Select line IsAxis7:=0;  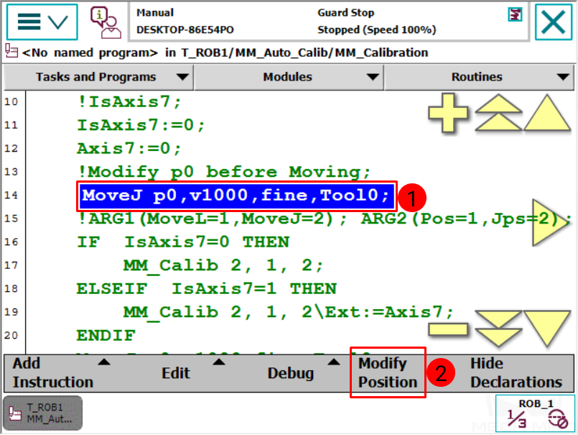coord(141,125)
